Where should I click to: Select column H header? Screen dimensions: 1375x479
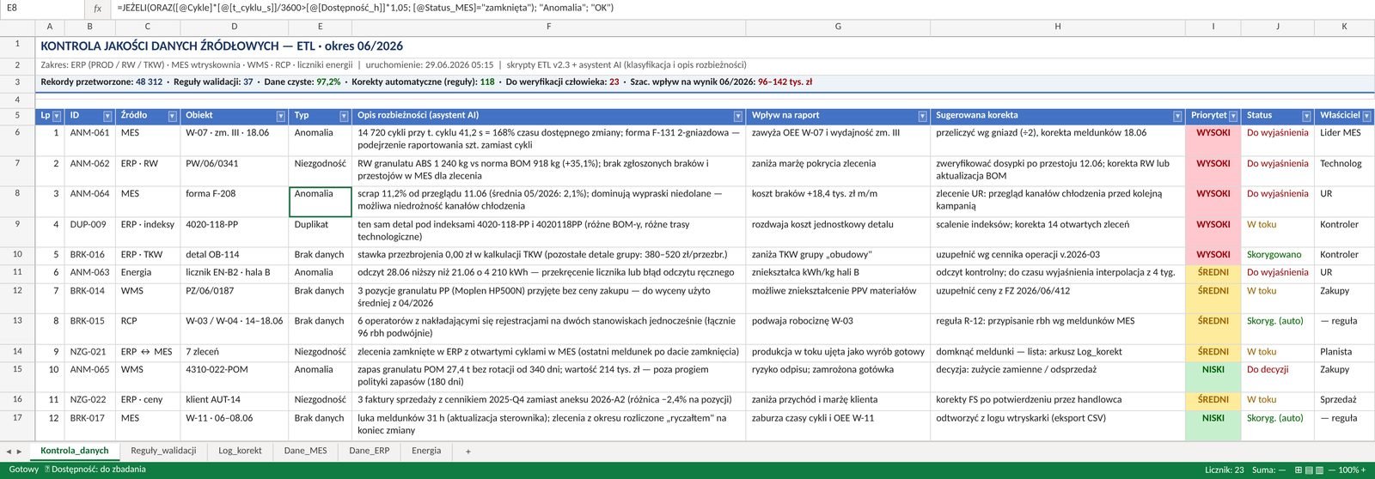coord(1057,27)
